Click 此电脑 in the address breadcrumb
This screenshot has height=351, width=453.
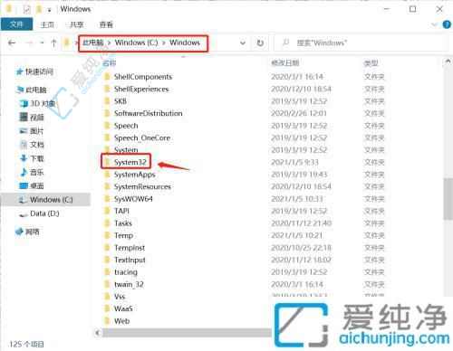[x=93, y=43]
